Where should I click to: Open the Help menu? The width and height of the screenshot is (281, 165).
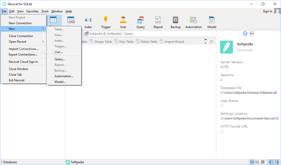(x=69, y=11)
